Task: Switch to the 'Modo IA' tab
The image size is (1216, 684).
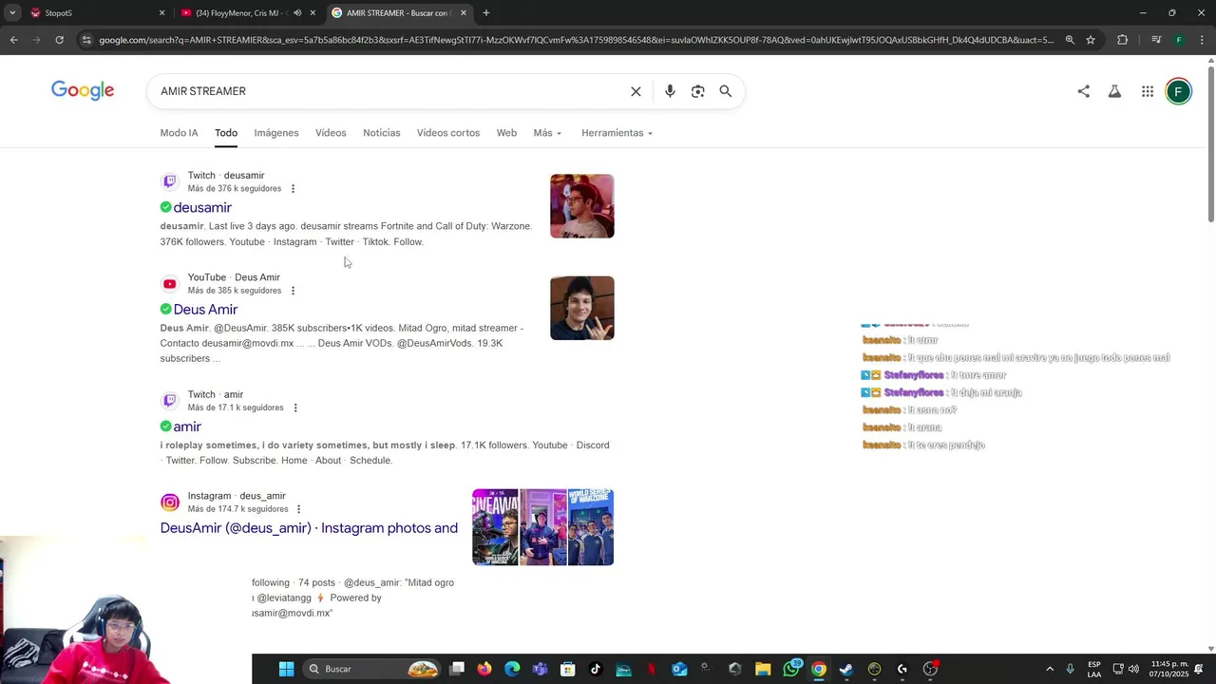Action: coord(179,133)
